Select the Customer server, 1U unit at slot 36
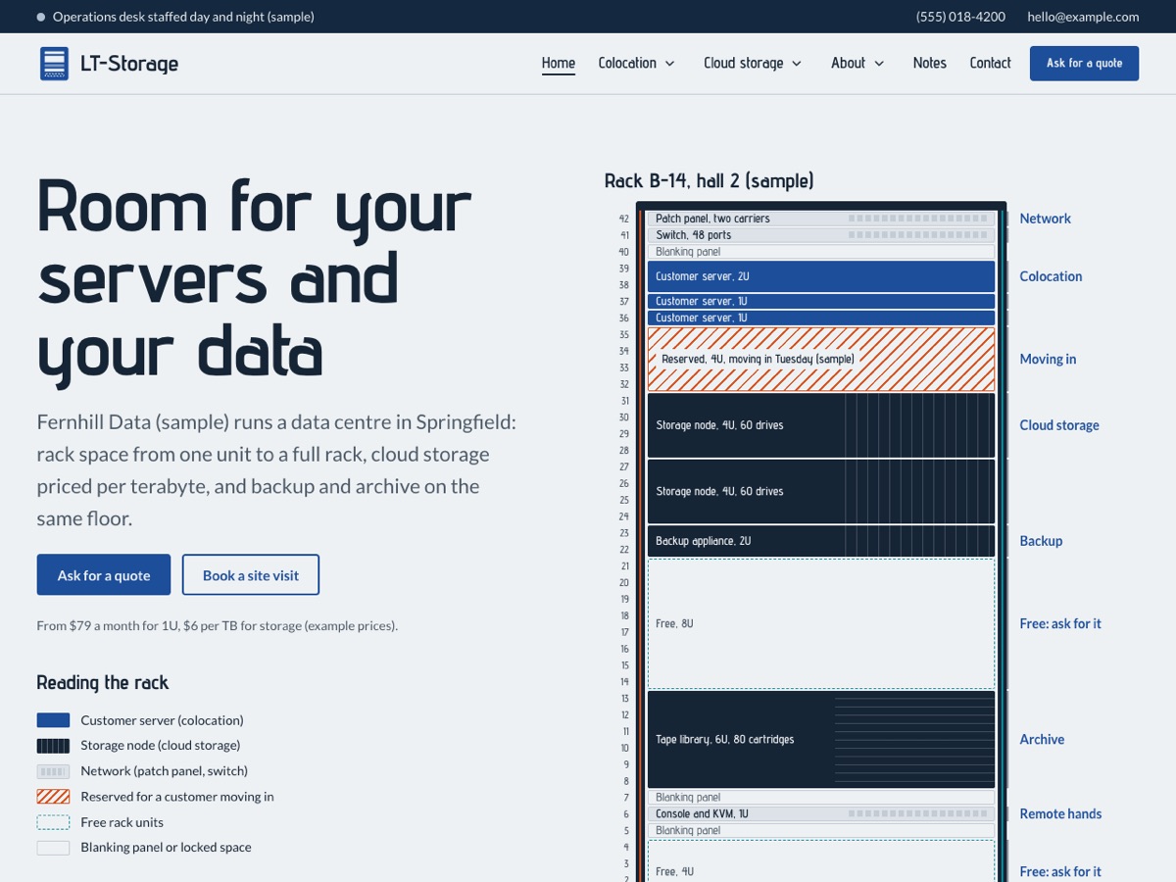This screenshot has width=1176, height=882. pos(821,318)
